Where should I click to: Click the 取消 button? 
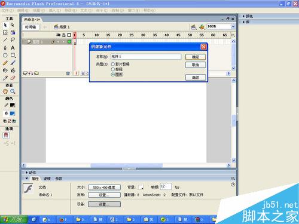[x=196, y=65]
